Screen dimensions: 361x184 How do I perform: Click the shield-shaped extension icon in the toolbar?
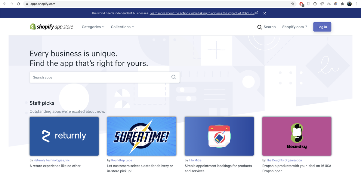(x=308, y=4)
